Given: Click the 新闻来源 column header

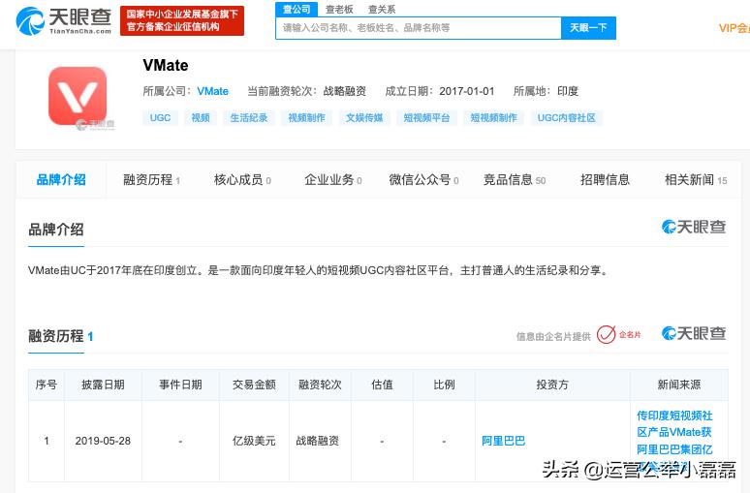Looking at the screenshot, I should tap(679, 385).
